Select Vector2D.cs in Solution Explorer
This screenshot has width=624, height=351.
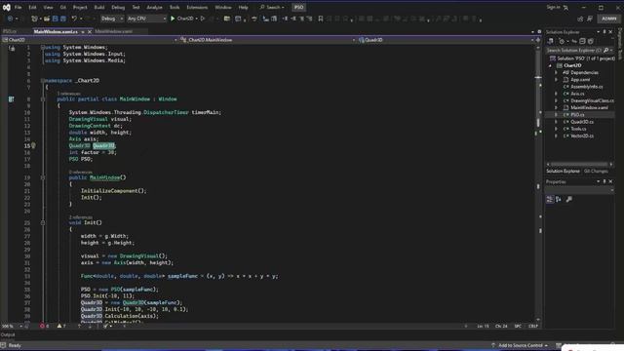(582, 136)
